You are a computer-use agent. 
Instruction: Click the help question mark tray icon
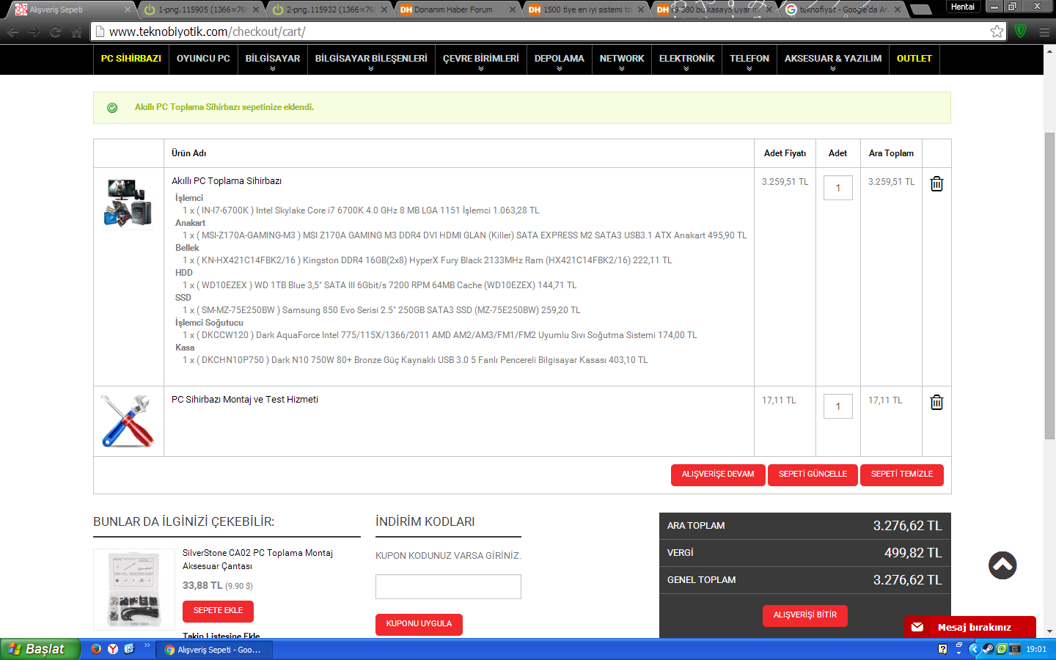point(943,649)
